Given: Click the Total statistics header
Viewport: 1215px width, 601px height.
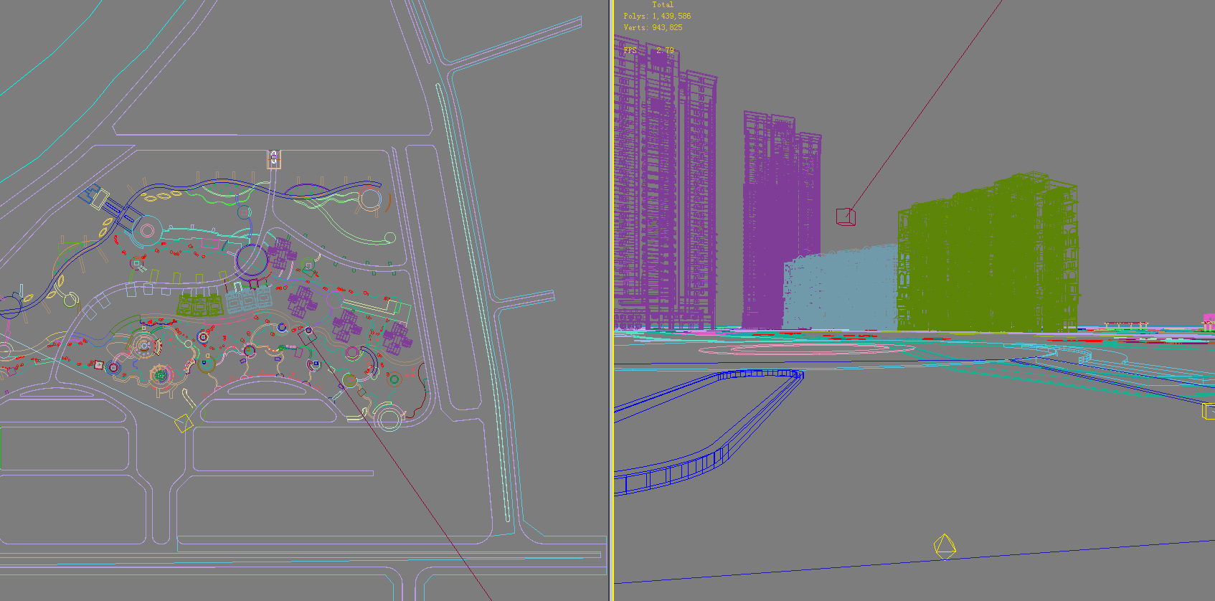Looking at the screenshot, I should tap(663, 4).
